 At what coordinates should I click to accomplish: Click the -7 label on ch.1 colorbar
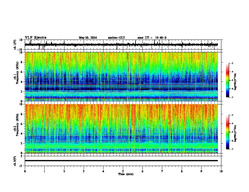232,97
